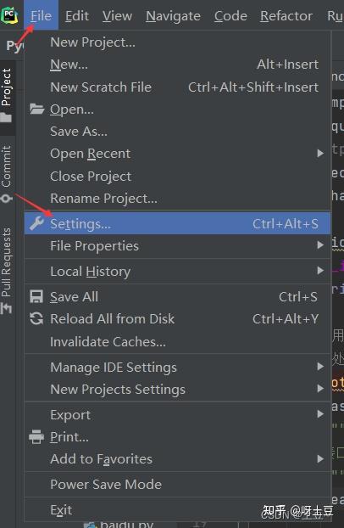Open the Navigate menu
Image resolution: width=344 pixels, height=528 pixels.
coord(173,16)
